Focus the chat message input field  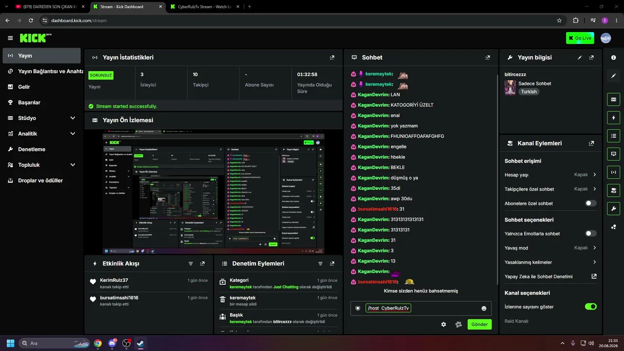(422, 308)
